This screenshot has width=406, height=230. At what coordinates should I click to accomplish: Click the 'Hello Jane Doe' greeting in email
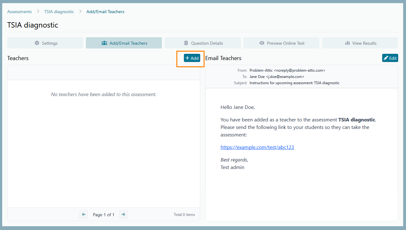click(237, 107)
